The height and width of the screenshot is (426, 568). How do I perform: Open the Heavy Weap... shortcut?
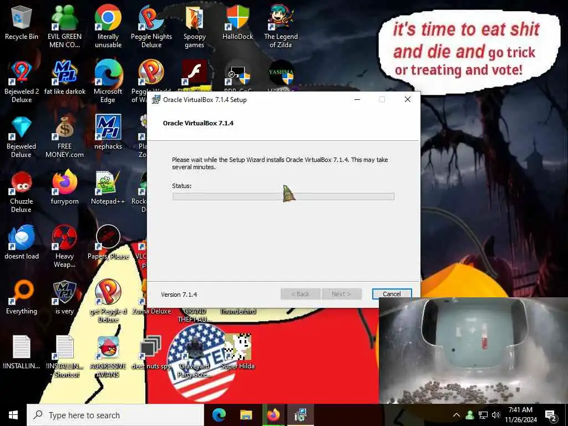click(64, 246)
